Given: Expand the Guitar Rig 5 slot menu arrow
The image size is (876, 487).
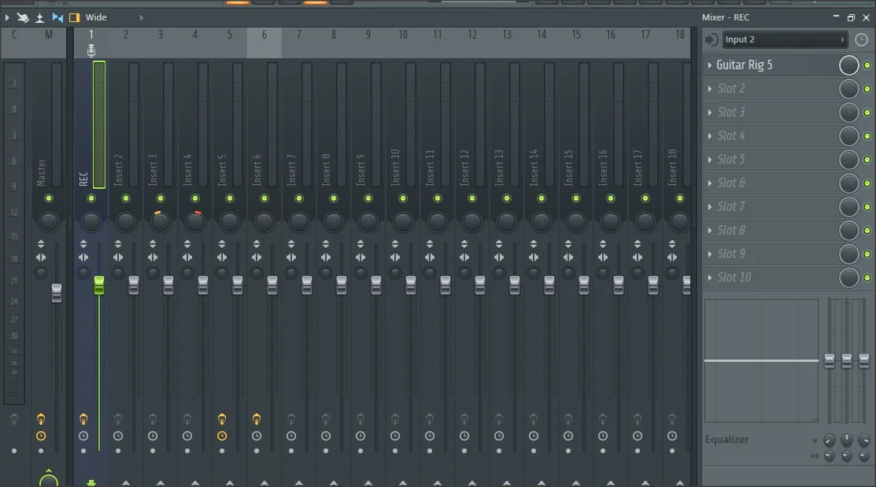Looking at the screenshot, I should [x=709, y=65].
